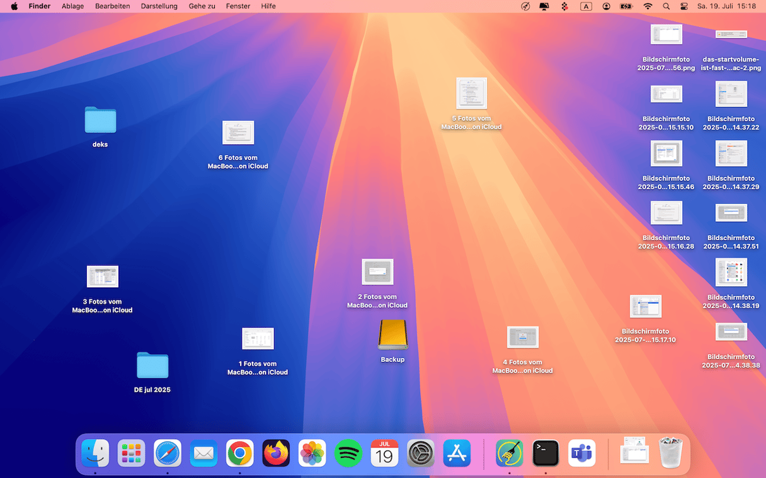Open the Ablage menu
Image resolution: width=766 pixels, height=478 pixels.
(x=72, y=6)
